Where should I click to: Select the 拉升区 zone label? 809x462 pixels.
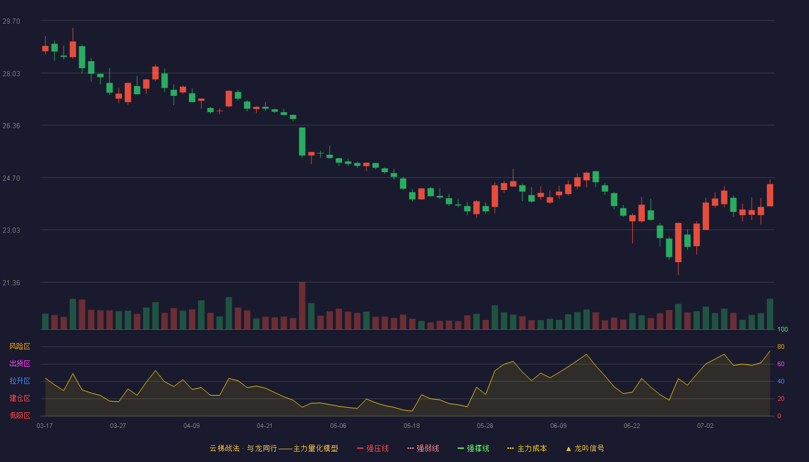tap(20, 381)
